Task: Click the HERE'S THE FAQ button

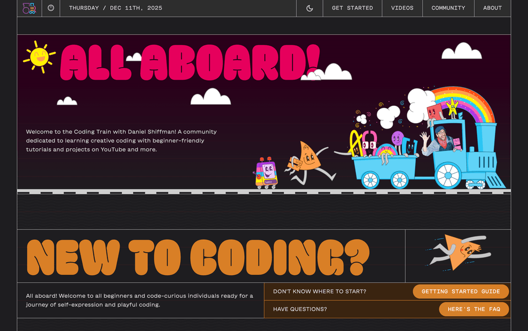Action: (x=474, y=309)
